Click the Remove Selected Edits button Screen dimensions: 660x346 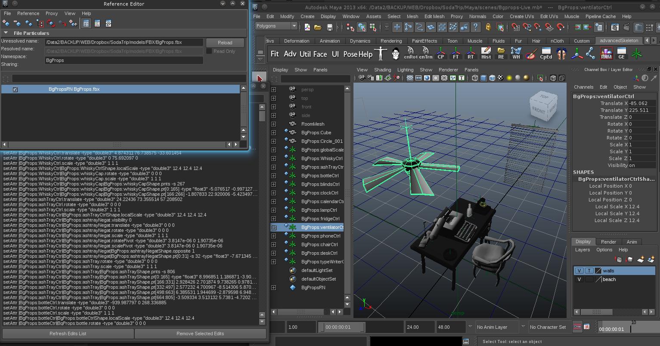pyautogui.click(x=200, y=334)
